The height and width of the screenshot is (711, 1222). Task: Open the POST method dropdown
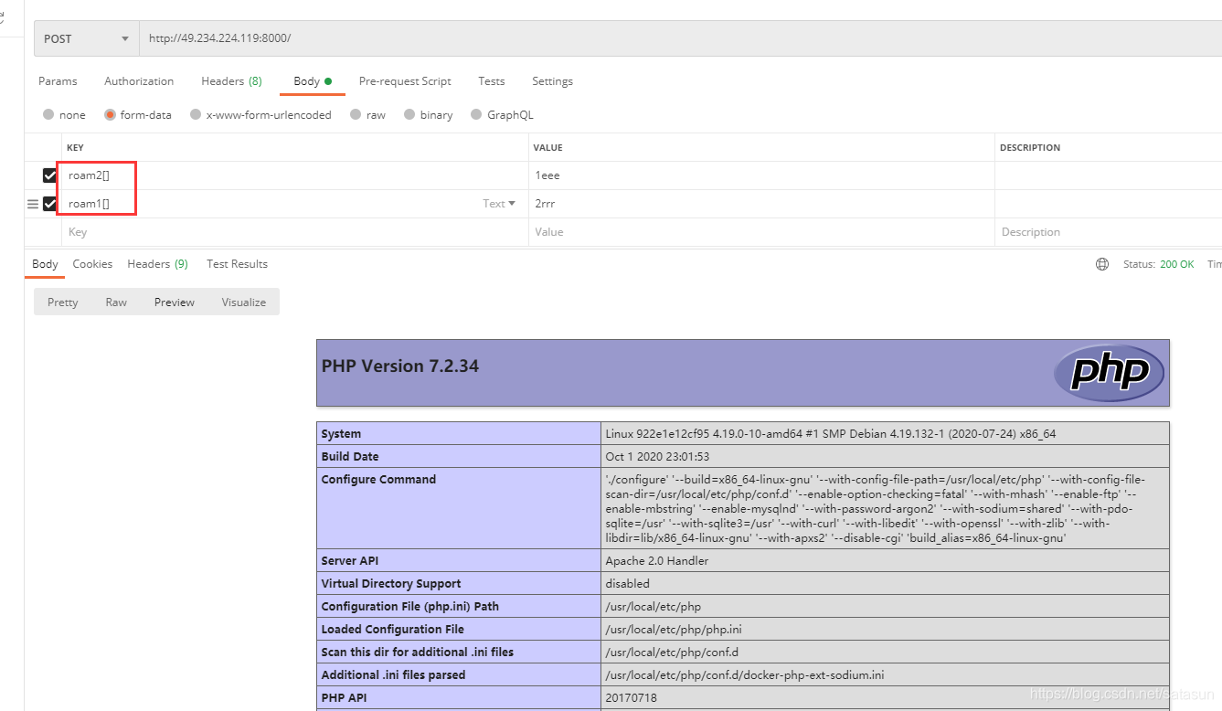(x=87, y=38)
